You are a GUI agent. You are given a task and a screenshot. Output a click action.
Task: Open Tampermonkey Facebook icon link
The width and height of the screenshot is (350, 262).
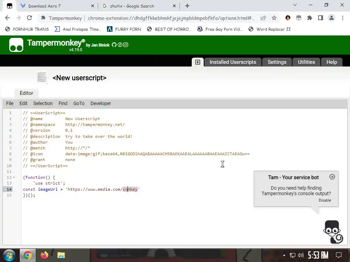point(120,45)
